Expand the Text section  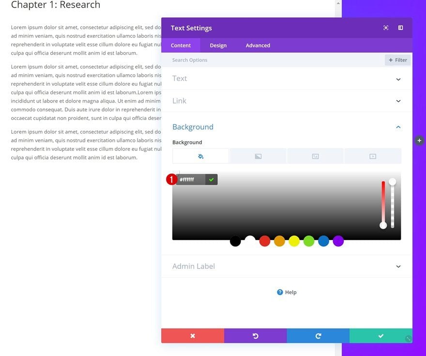tap(287, 78)
